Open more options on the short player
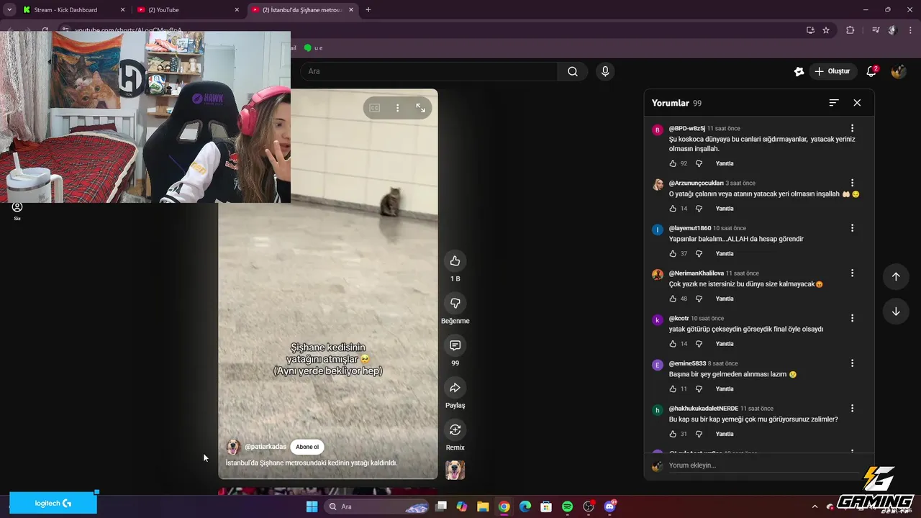This screenshot has height=518, width=921. 397,108
